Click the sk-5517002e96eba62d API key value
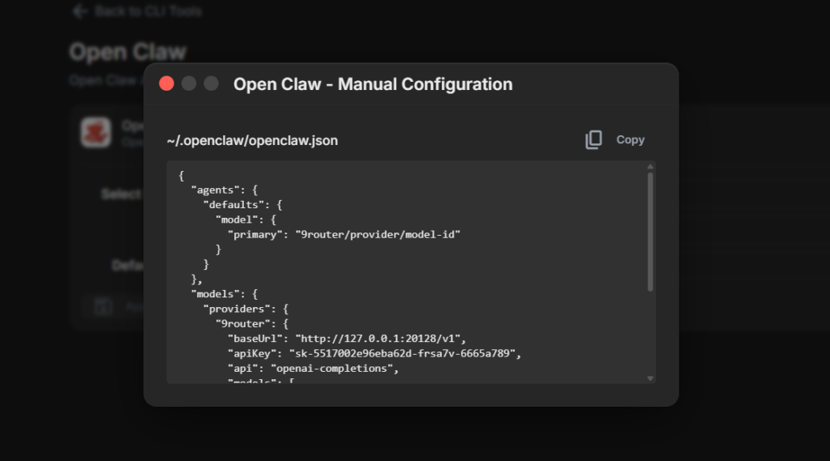This screenshot has height=461, width=830. 402,353
